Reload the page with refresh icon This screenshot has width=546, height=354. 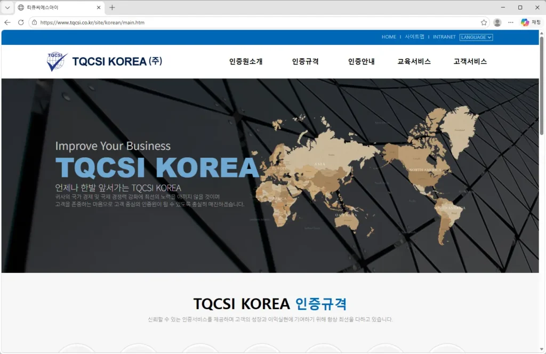click(x=21, y=22)
